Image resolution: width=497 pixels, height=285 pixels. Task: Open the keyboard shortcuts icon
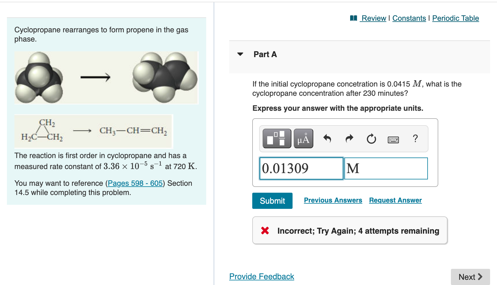tap(393, 139)
